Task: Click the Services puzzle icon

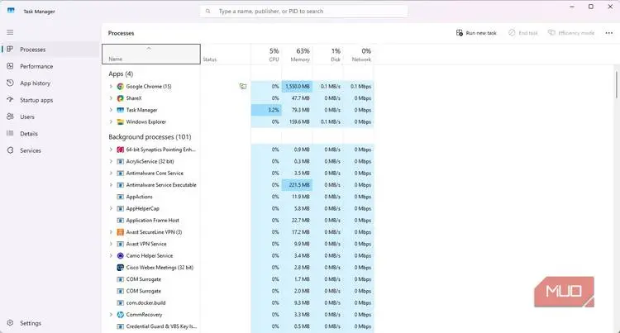Action: point(10,150)
